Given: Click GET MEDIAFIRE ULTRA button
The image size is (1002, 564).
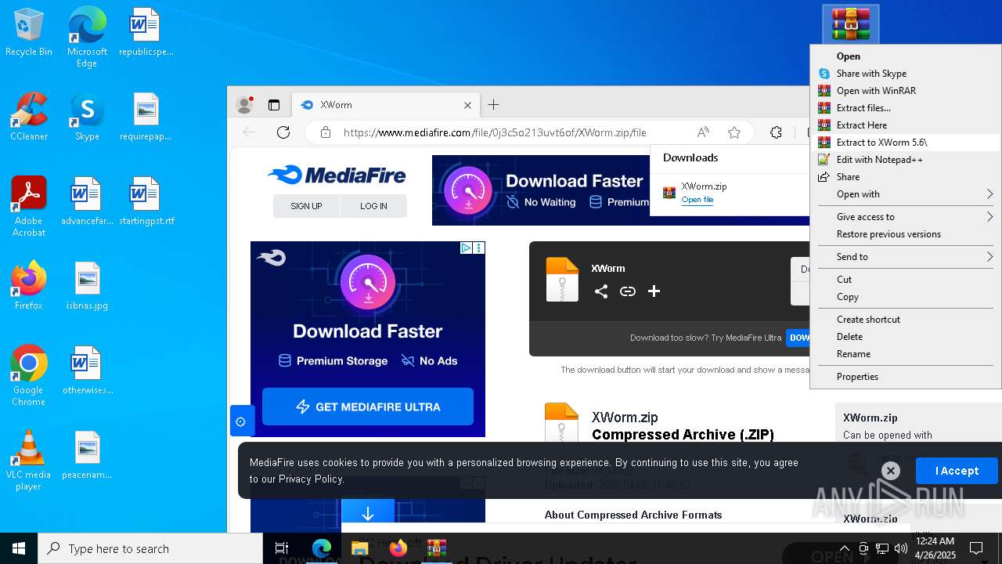Looking at the screenshot, I should (368, 407).
